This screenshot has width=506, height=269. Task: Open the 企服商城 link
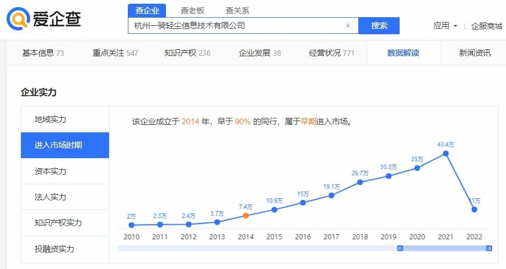486,26
